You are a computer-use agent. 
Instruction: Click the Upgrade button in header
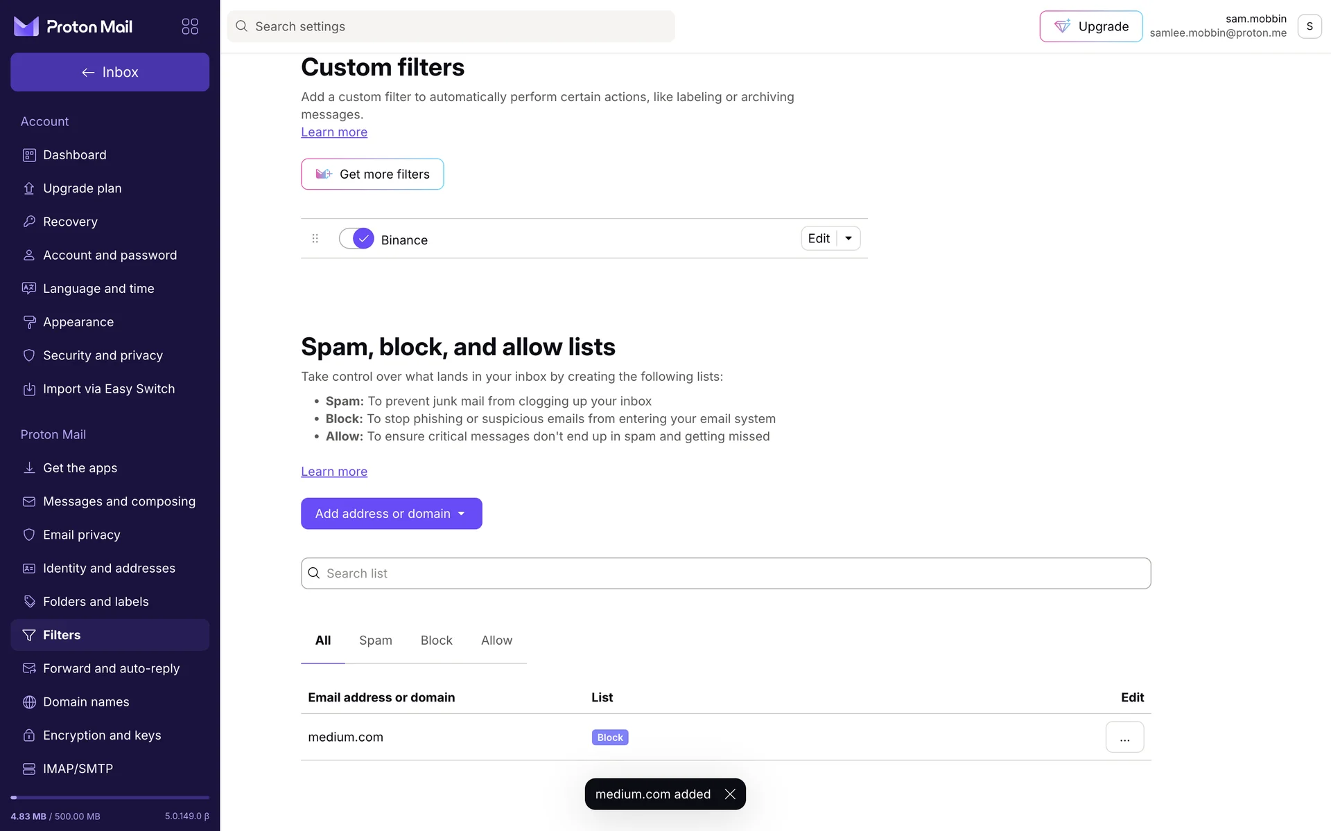pyautogui.click(x=1090, y=26)
